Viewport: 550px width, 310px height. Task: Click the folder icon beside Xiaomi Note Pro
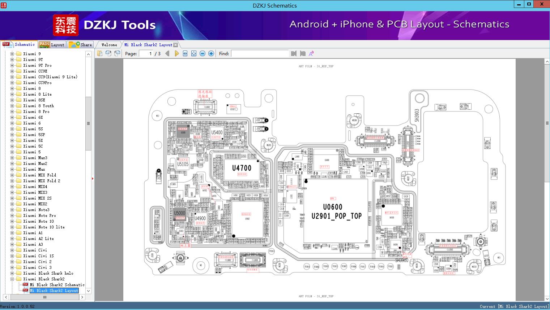18,215
